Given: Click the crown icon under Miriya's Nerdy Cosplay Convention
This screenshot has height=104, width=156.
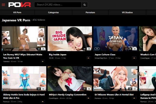Looking at the screenshot, I should (x=88, y=98).
